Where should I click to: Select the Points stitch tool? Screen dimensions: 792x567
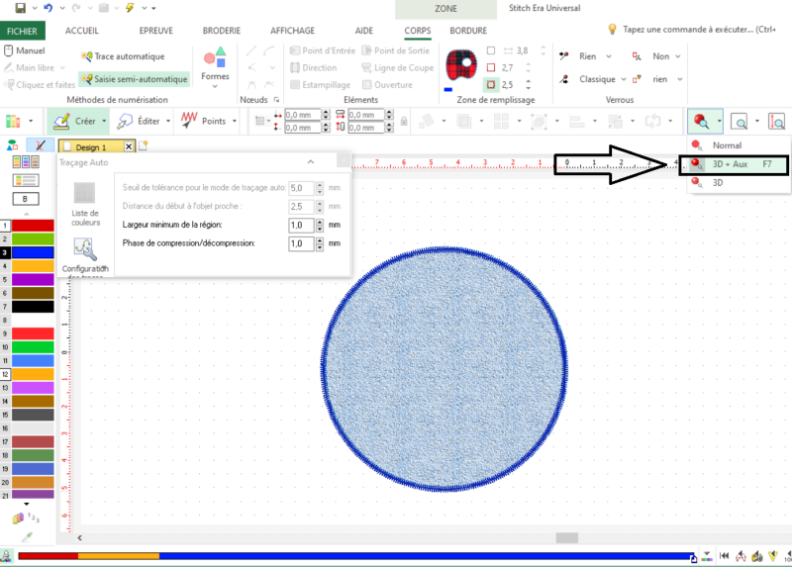pyautogui.click(x=212, y=121)
